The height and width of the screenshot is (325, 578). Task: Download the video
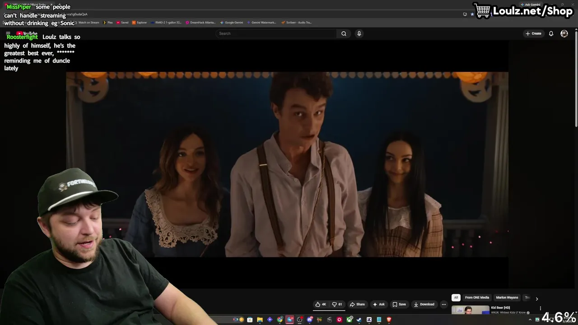point(424,304)
